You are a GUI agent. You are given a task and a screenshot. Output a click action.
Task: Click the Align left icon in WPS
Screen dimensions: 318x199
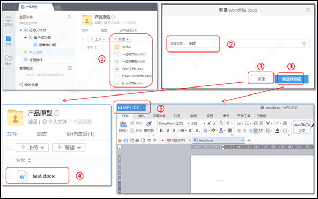coord(240,131)
